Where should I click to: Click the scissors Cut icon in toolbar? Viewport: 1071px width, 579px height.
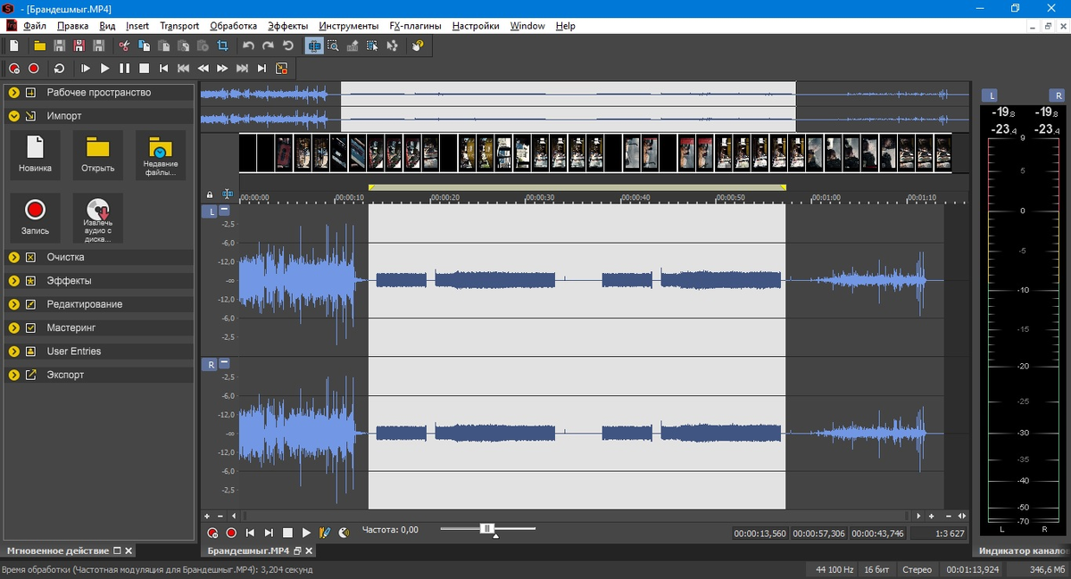click(125, 45)
